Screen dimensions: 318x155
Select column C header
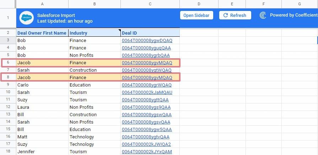[150, 4]
